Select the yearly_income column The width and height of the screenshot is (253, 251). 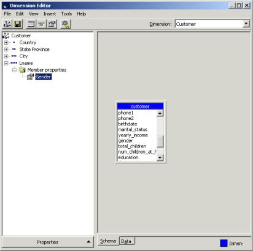[x=133, y=135]
